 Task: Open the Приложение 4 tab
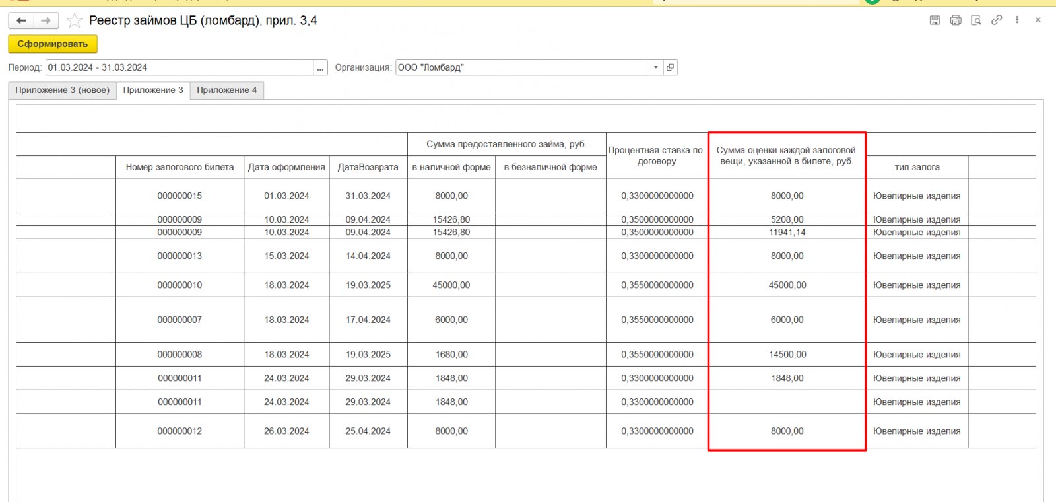click(227, 90)
